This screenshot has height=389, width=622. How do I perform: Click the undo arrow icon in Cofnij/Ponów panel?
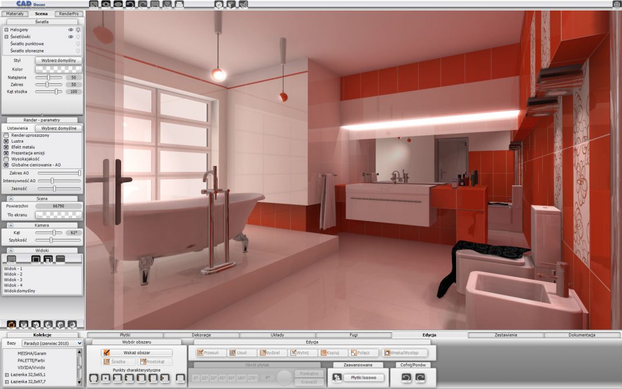pos(407,377)
